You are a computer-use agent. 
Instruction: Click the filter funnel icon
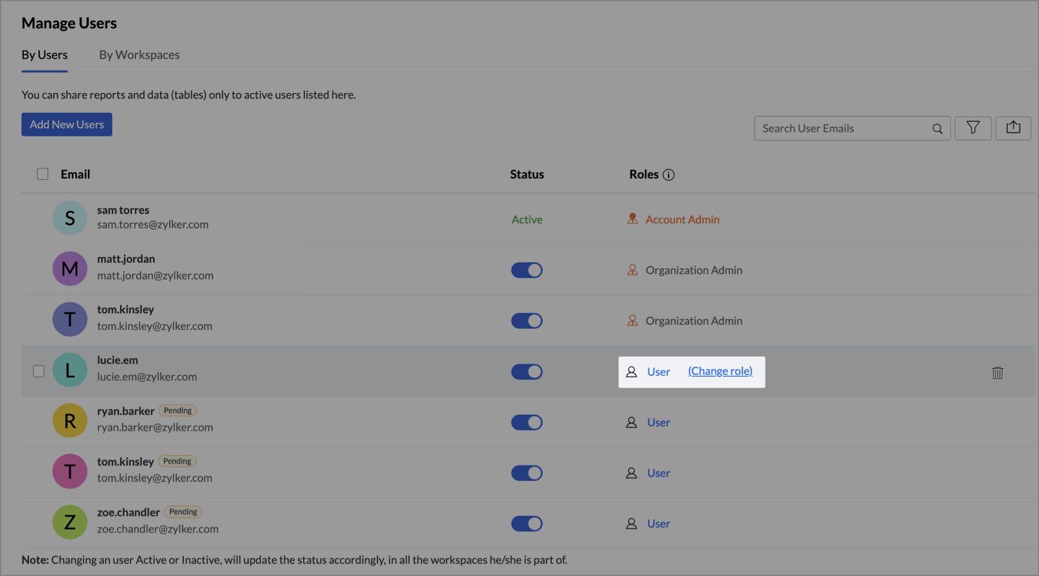[973, 128]
